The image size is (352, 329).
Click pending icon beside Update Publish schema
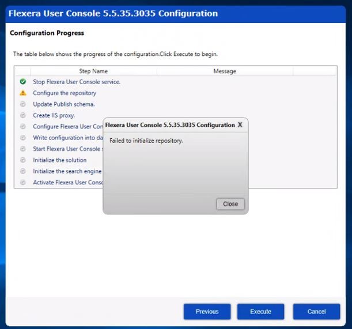(23, 104)
